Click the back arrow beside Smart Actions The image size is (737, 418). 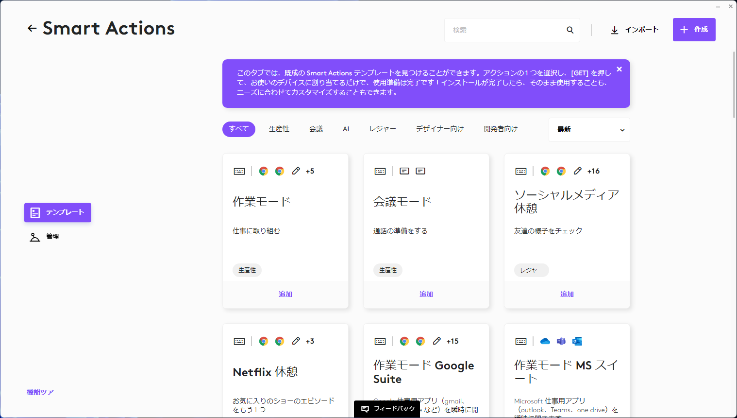[32, 29]
